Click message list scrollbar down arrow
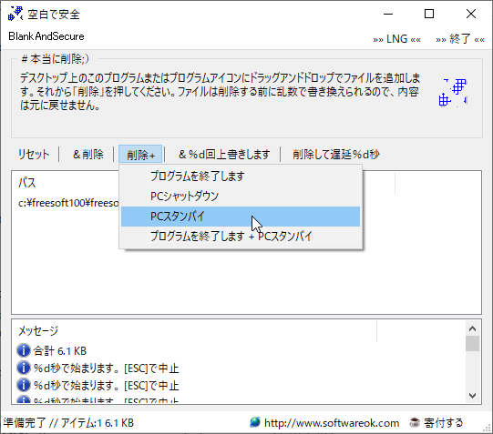The image size is (493, 434). (472, 396)
